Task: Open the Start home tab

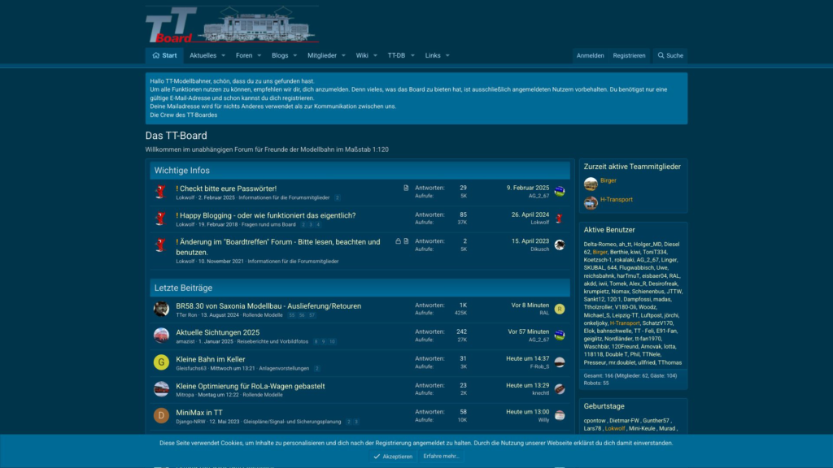Action: click(164, 55)
